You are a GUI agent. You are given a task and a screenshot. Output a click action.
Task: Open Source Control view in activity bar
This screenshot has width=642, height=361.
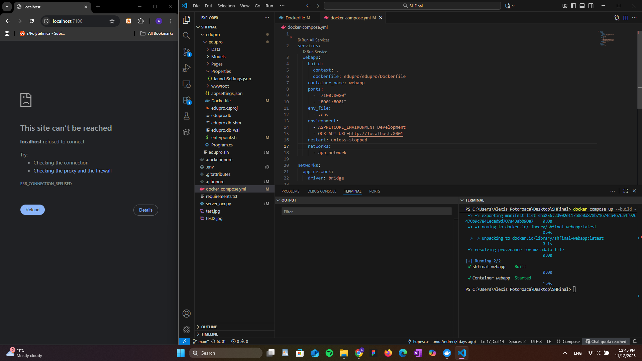click(x=187, y=52)
